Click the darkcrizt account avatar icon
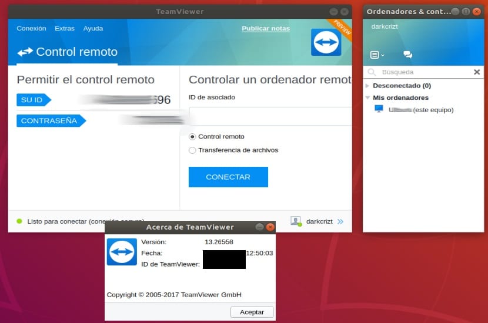 (x=296, y=221)
